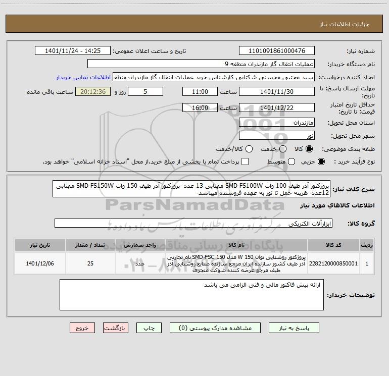Click row number 1 cell

[367, 263]
